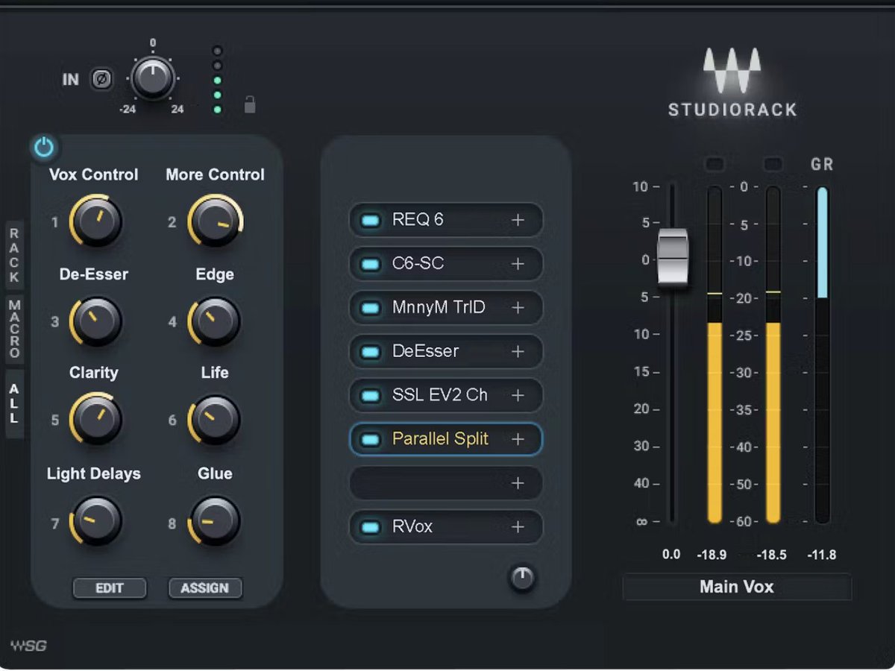
Task: Switch to the RACK view tab
Action: 14,256
